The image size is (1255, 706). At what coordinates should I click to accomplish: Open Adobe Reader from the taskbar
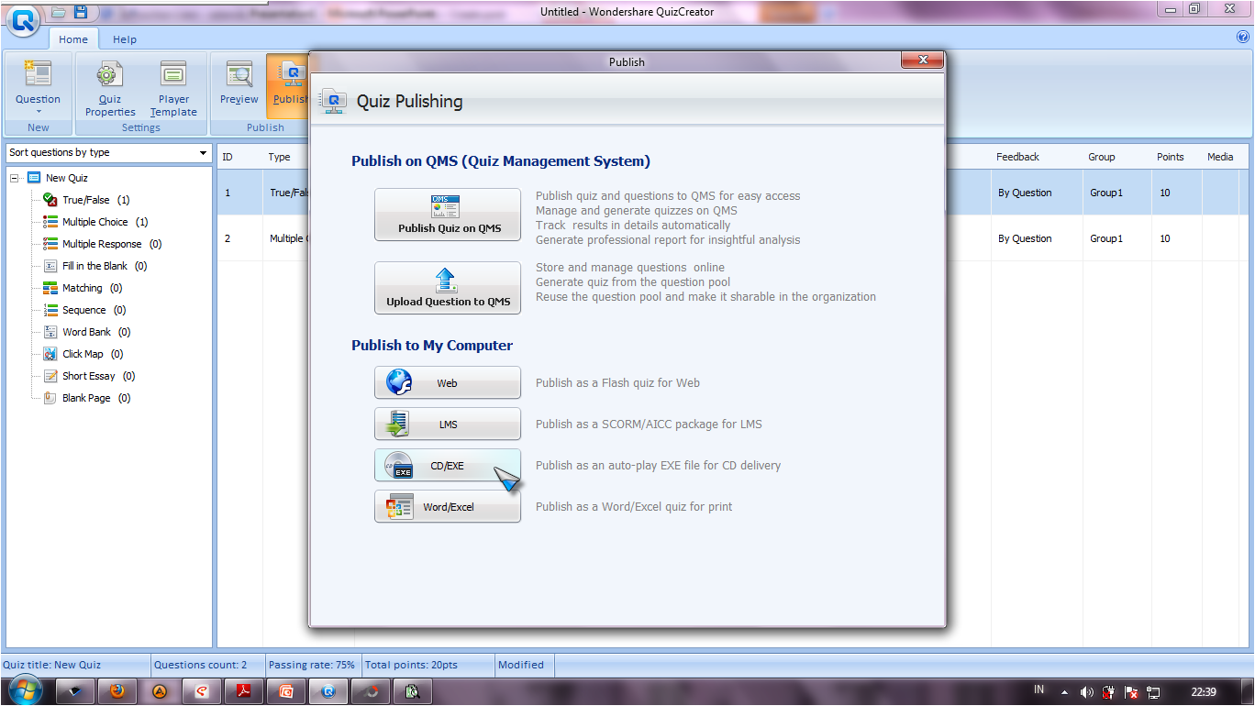[x=244, y=691]
